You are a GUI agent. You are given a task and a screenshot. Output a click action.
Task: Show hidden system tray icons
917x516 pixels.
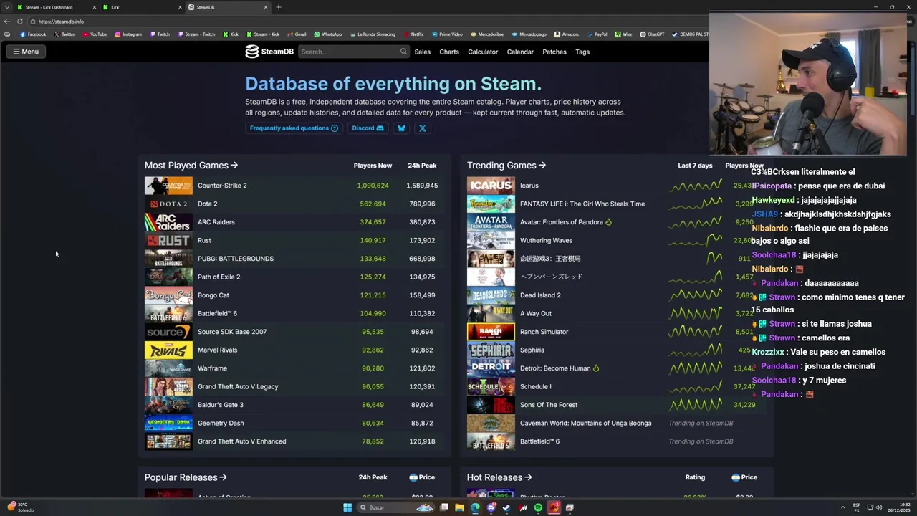point(842,507)
